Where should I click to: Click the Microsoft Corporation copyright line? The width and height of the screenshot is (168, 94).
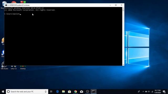(x=30, y=10)
